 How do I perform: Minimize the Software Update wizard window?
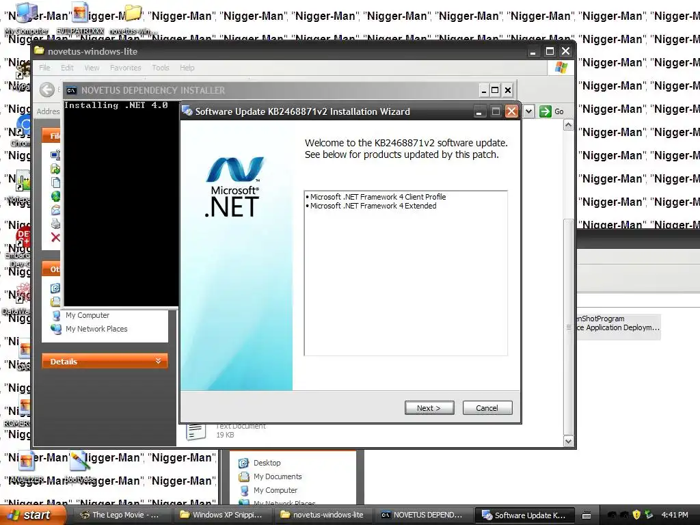coord(479,111)
